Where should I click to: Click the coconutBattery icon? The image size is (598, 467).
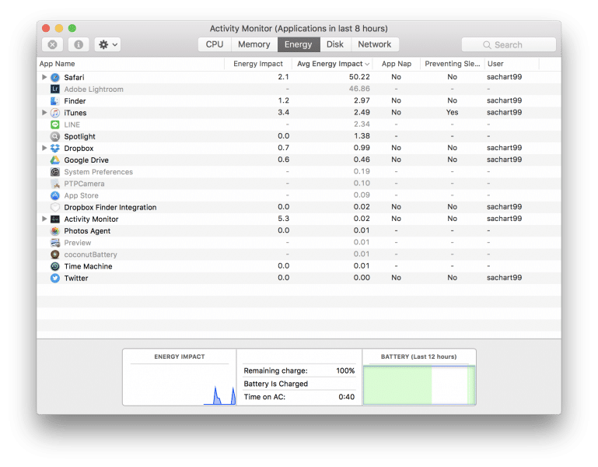pyautogui.click(x=55, y=255)
